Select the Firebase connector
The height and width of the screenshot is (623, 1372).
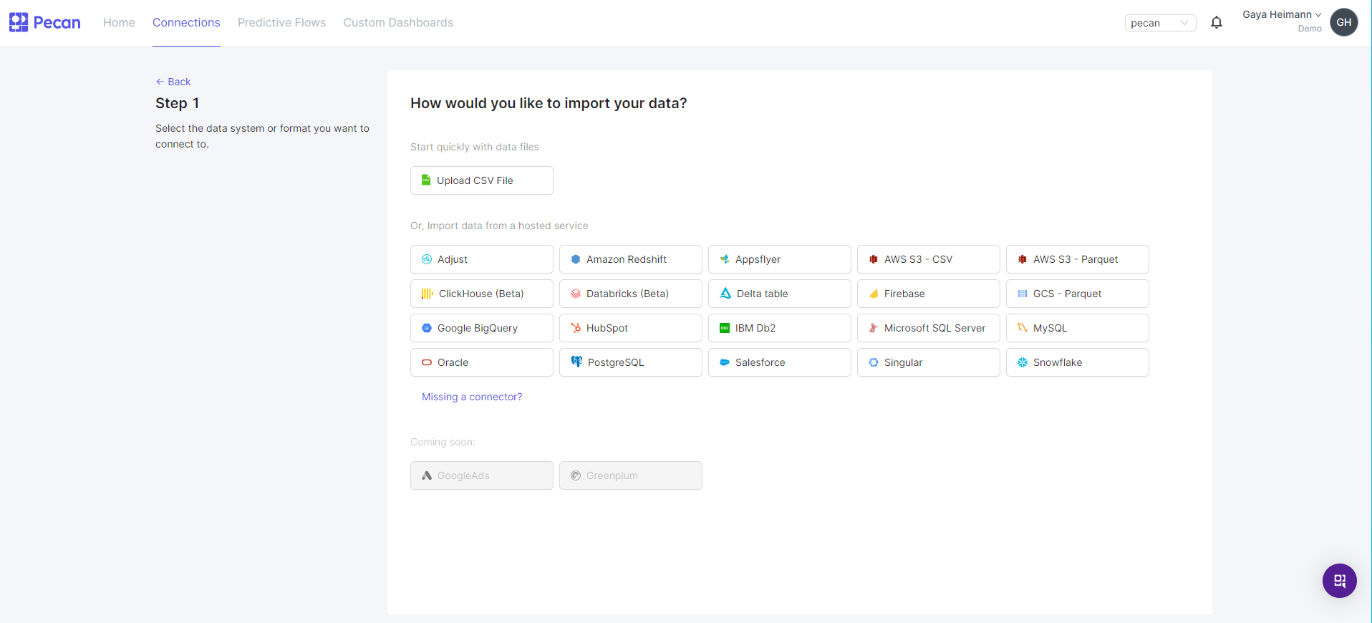coord(928,294)
